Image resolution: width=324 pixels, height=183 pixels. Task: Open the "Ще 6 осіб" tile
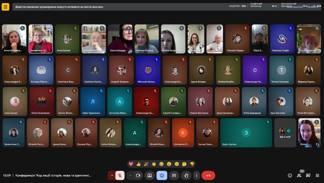[x=285, y=133]
